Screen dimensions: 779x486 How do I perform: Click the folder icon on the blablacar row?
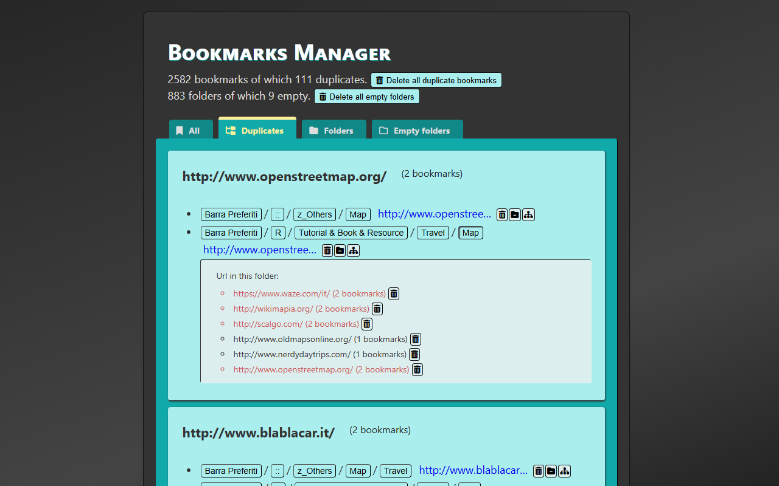pyautogui.click(x=551, y=471)
